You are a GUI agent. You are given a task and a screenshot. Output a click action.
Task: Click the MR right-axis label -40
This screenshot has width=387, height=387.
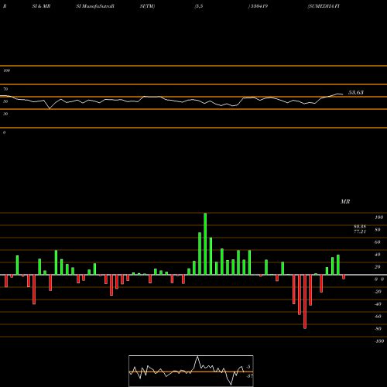[x=378, y=304]
